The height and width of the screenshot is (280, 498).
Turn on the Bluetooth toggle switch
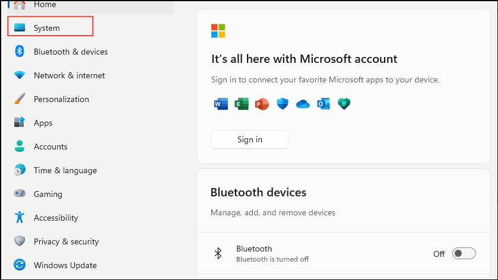(464, 253)
